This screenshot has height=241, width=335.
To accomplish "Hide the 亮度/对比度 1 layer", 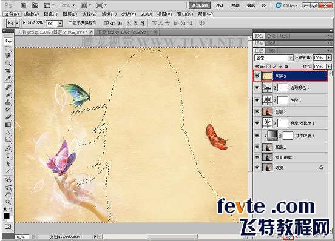I will point(257,123).
